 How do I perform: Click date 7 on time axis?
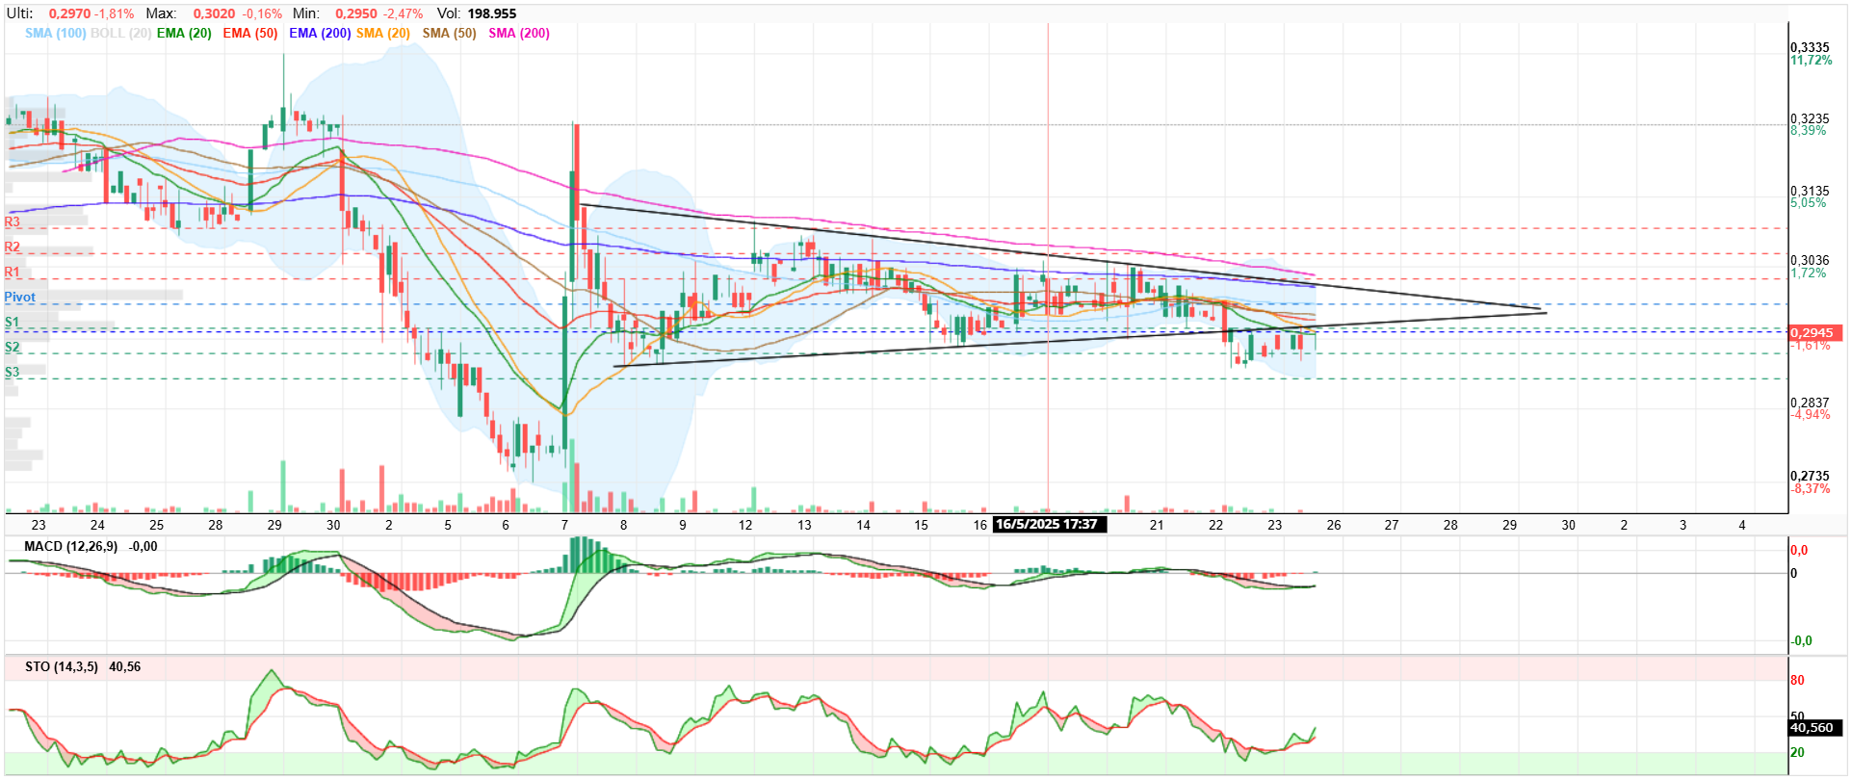point(565,526)
